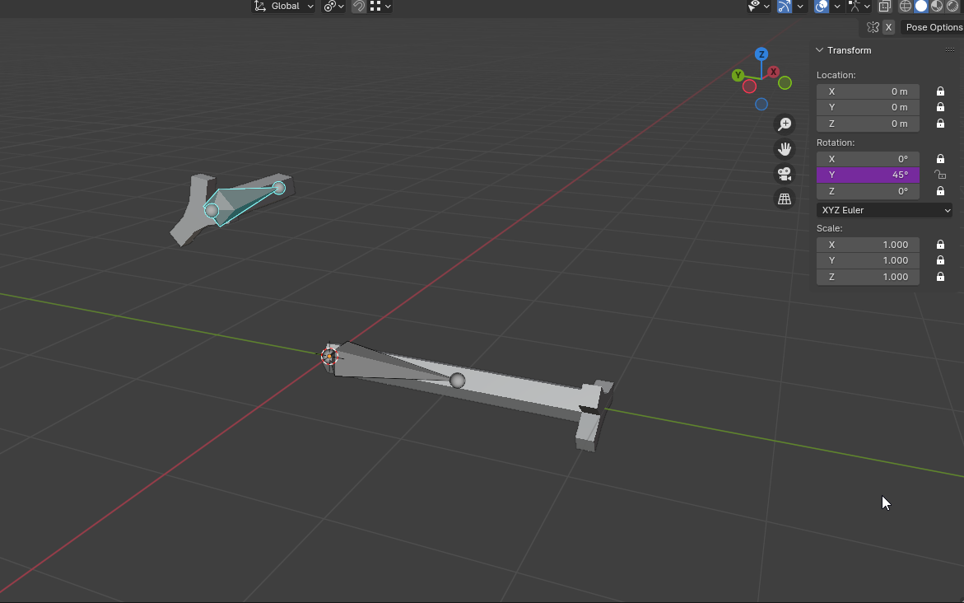964x603 pixels.
Task: Click the zoom magnifier icon in the viewport
Action: pyautogui.click(x=785, y=124)
